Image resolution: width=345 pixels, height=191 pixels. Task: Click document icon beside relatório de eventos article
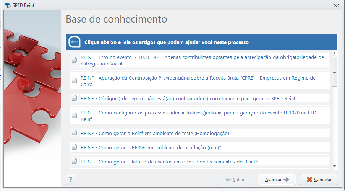tap(75, 161)
